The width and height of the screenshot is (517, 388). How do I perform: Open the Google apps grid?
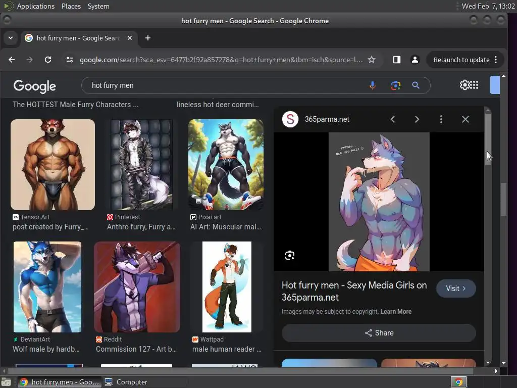[x=474, y=85]
